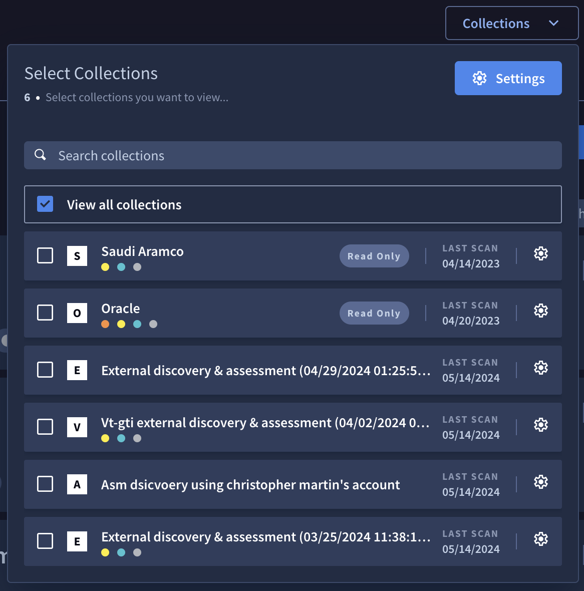Click the Select Collections heading

point(91,73)
